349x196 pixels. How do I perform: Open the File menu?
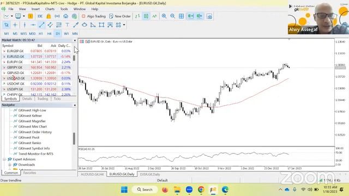click(11, 9)
